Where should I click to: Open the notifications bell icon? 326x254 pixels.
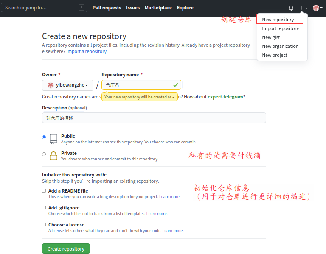pos(291,8)
